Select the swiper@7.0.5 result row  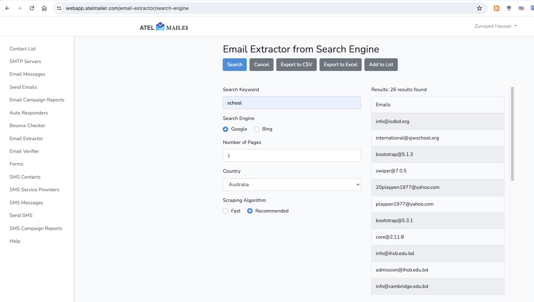point(438,171)
